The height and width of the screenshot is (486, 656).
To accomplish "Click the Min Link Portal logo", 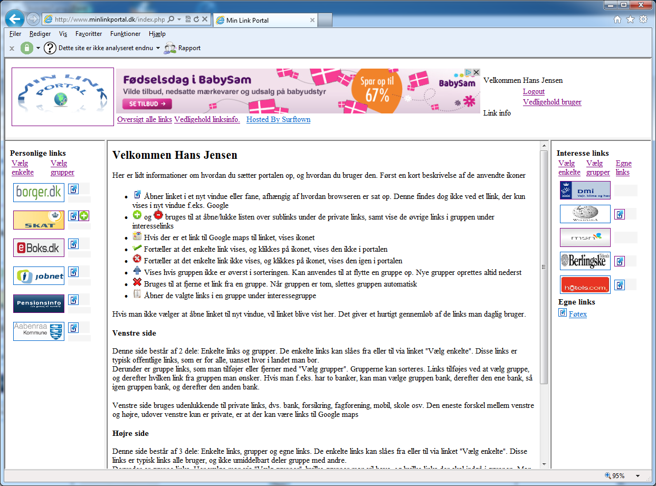I will (63, 97).
